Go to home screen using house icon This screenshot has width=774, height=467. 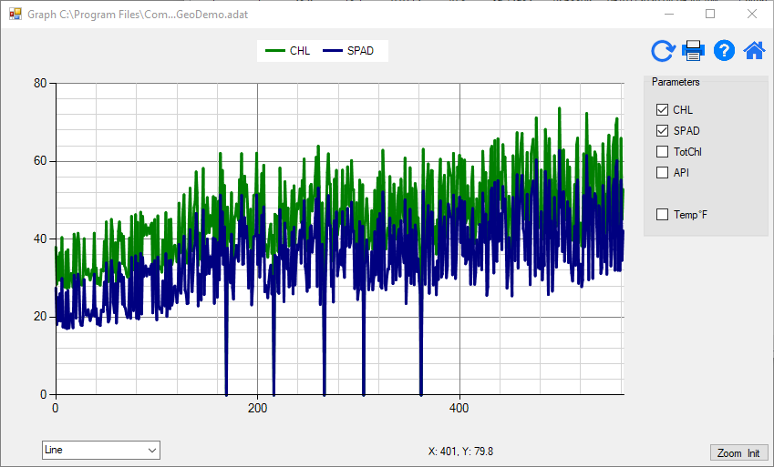click(x=754, y=51)
